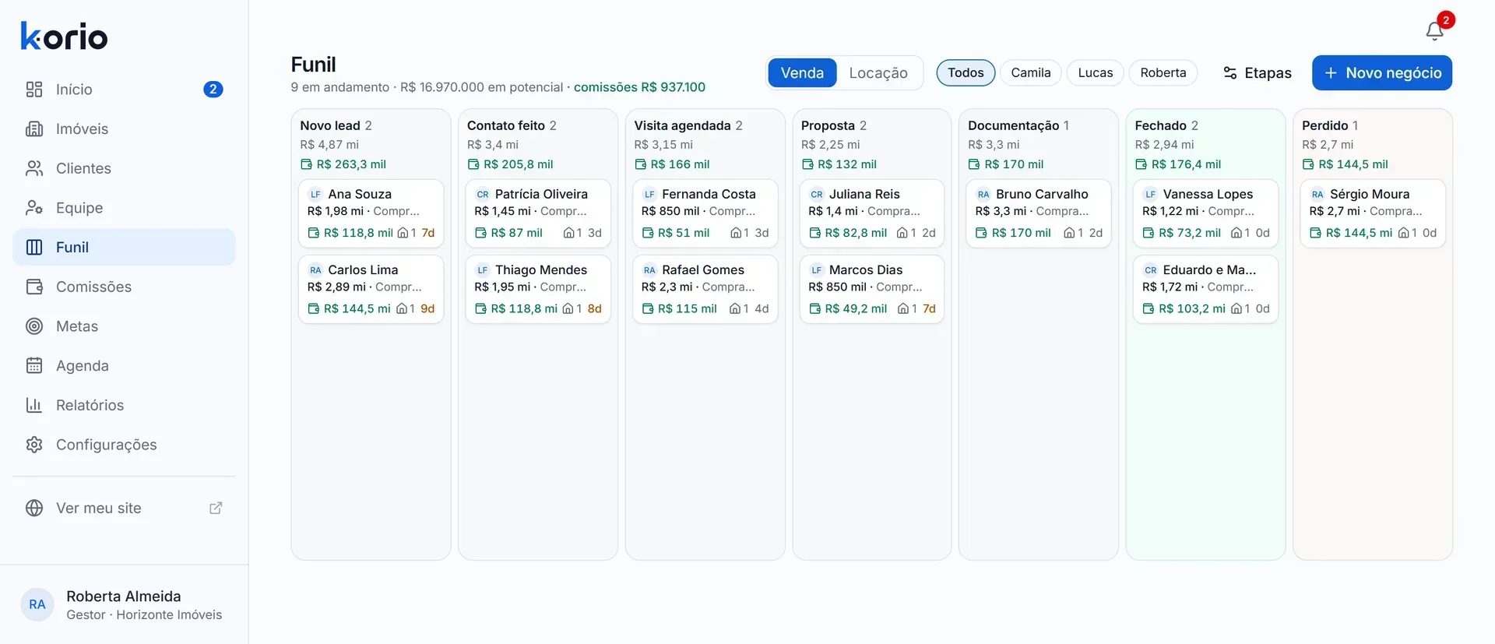This screenshot has width=1495, height=644.
Task: Filter deals by Lucas
Action: pyautogui.click(x=1096, y=73)
